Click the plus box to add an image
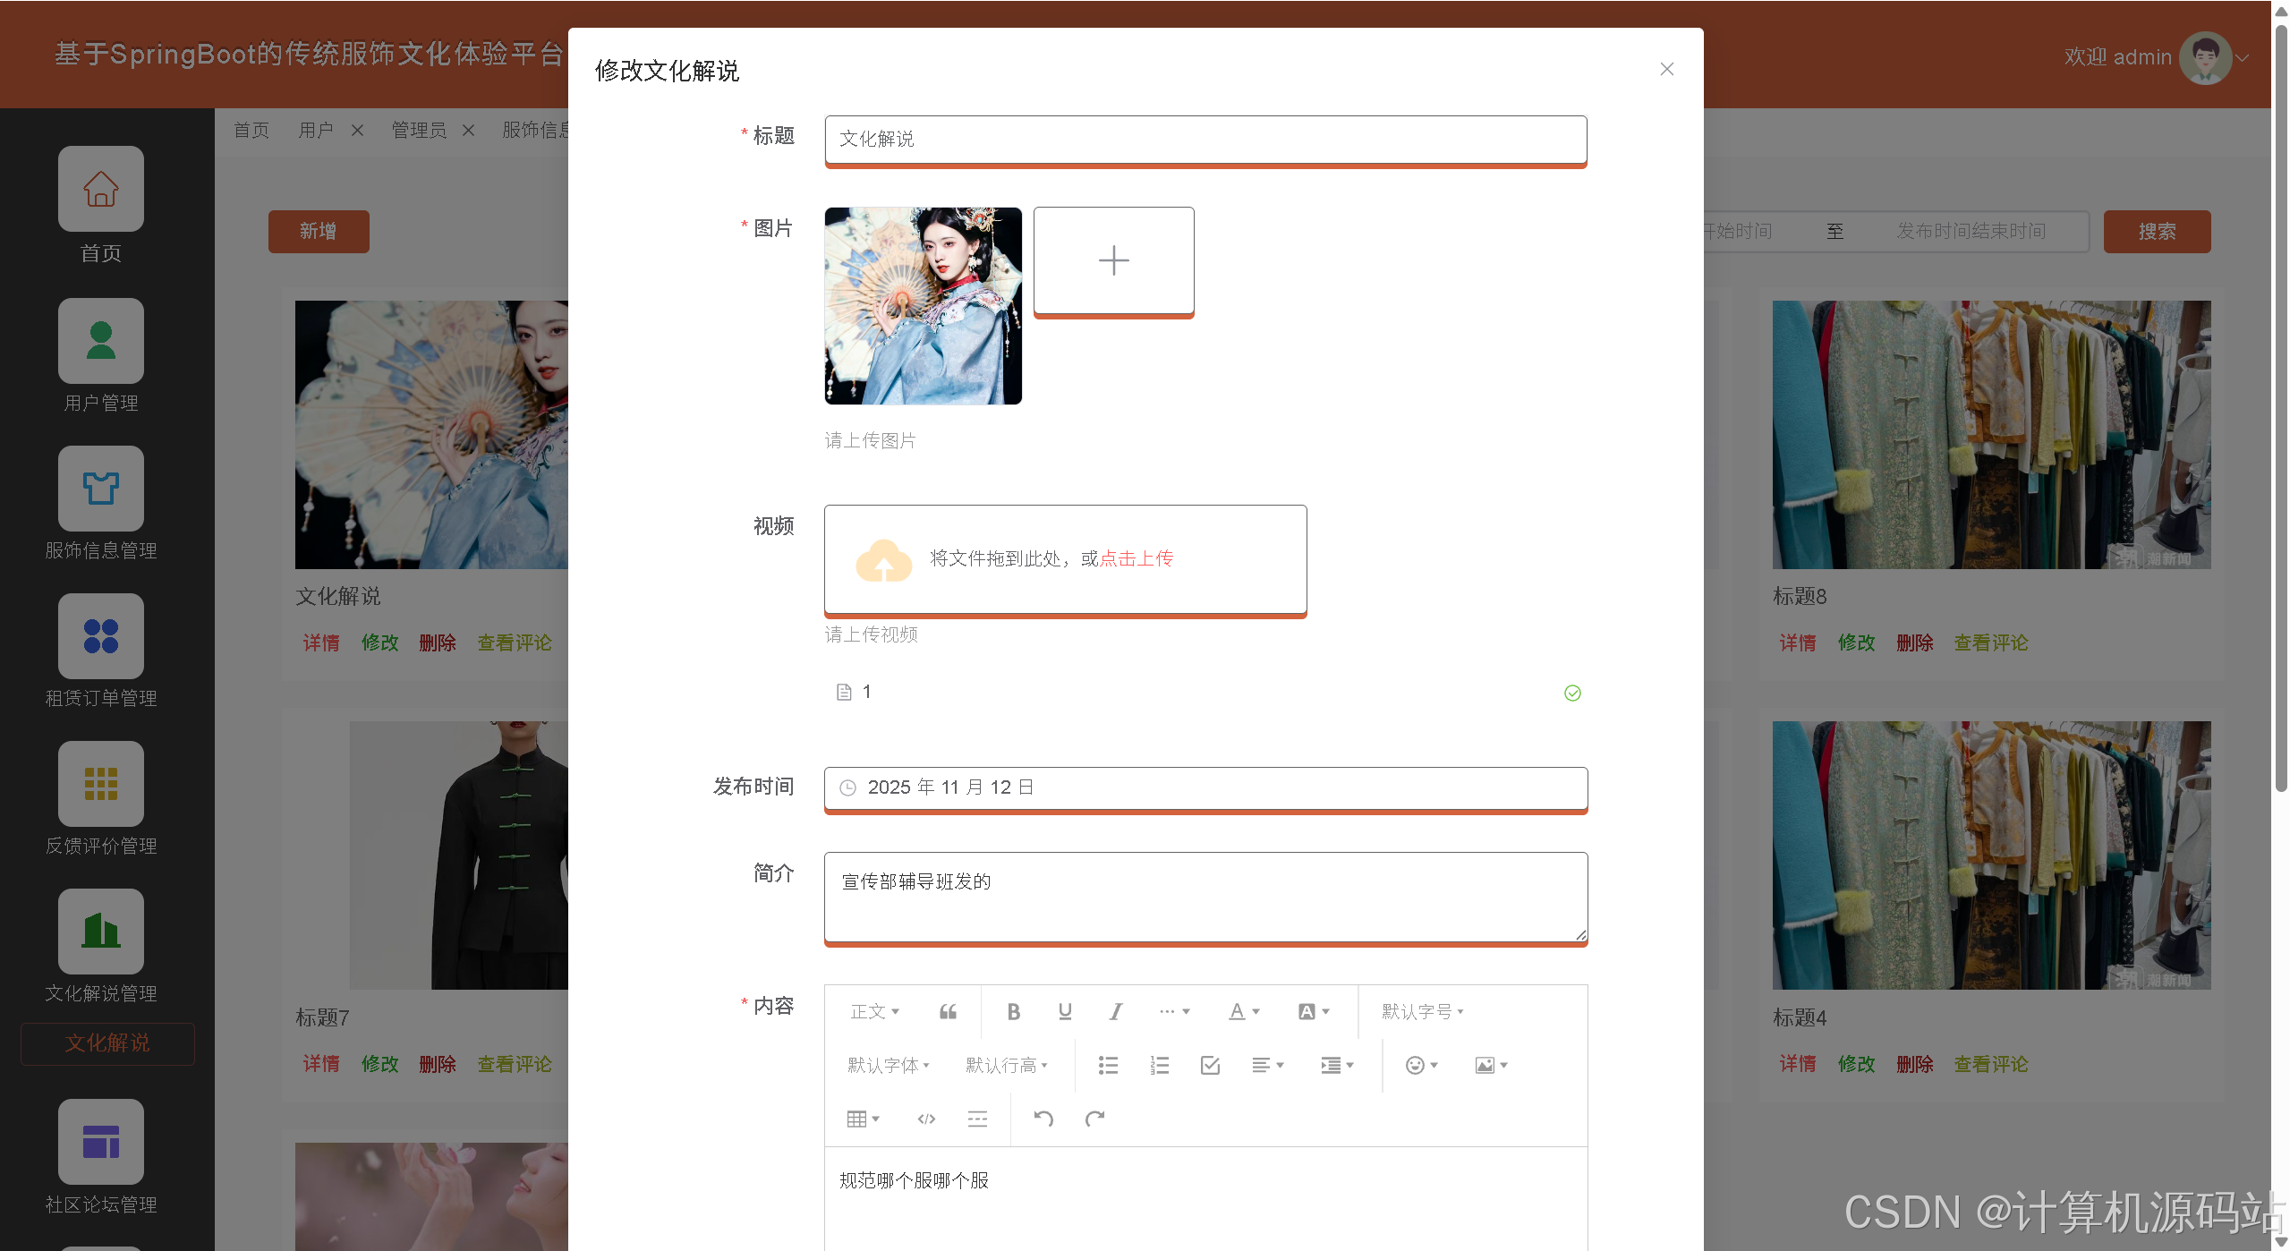The image size is (2290, 1251). [1113, 260]
